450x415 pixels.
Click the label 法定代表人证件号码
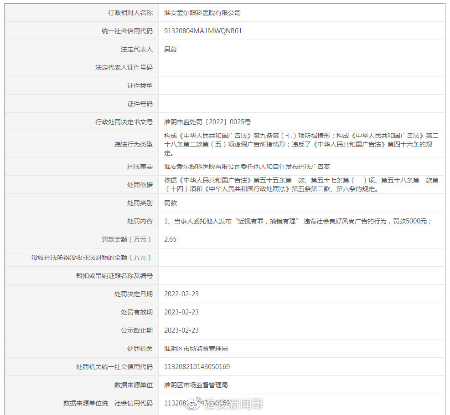pos(124,67)
